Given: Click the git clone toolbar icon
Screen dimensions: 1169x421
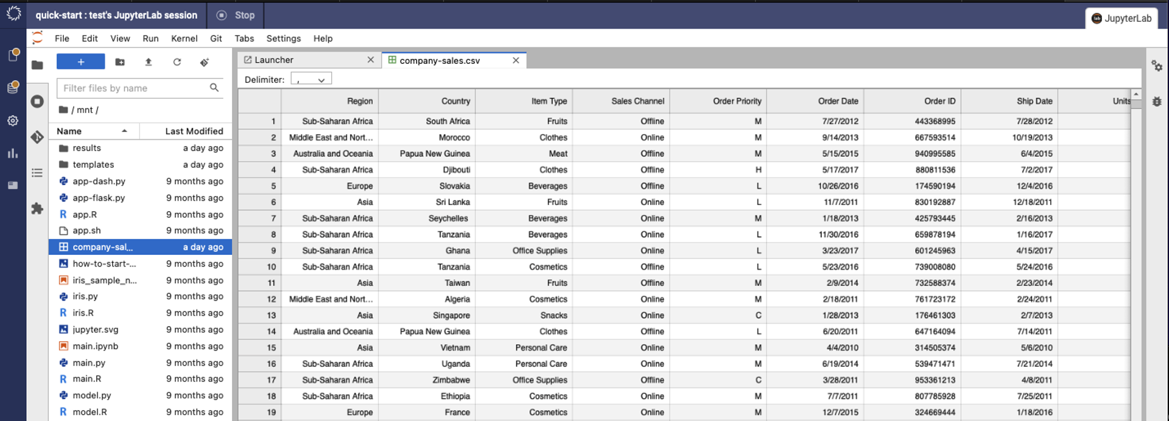Looking at the screenshot, I should tap(205, 62).
